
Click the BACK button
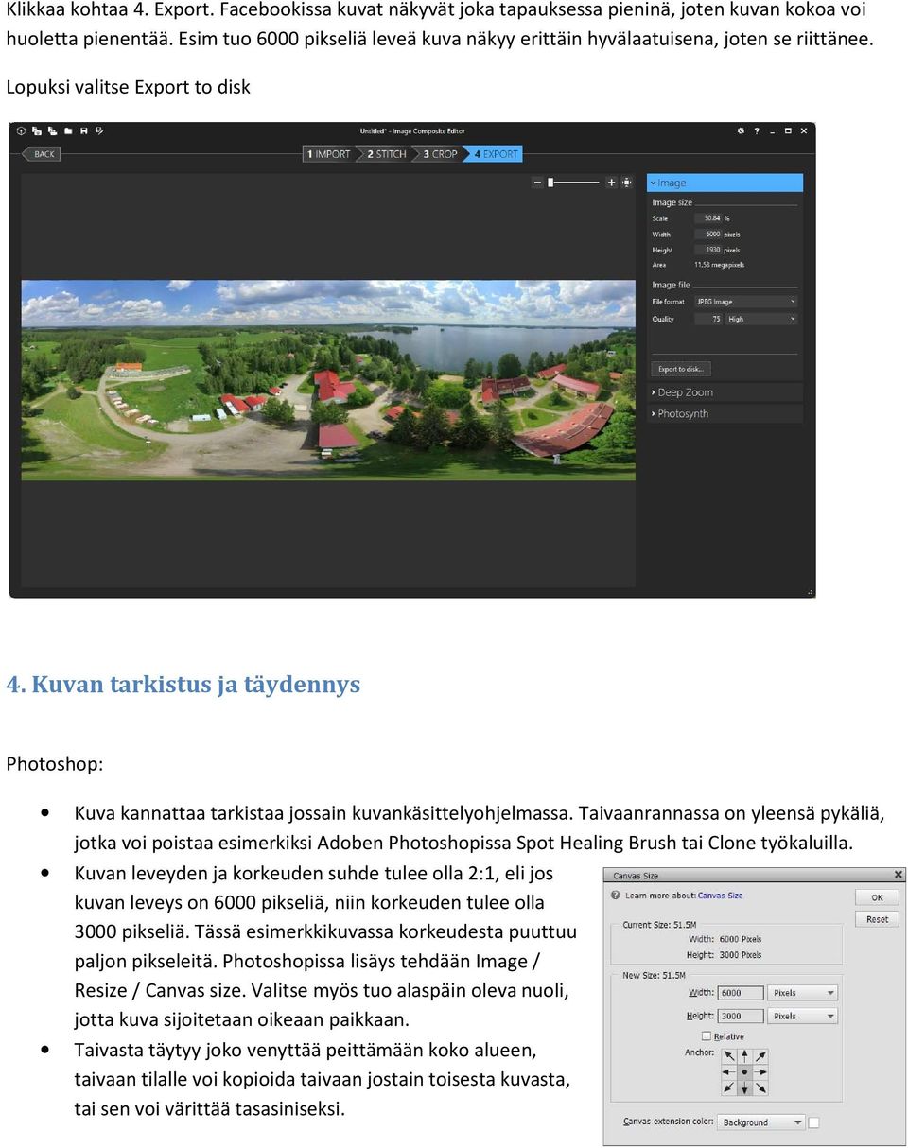(x=42, y=154)
